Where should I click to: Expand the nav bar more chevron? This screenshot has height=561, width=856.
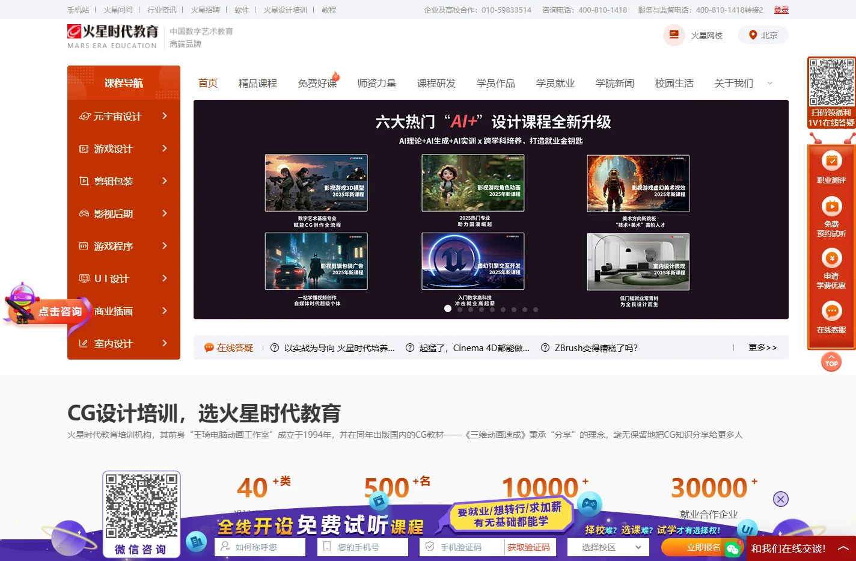point(770,83)
